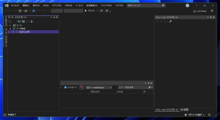Click the status bar ready icon

click(x=5, y=115)
